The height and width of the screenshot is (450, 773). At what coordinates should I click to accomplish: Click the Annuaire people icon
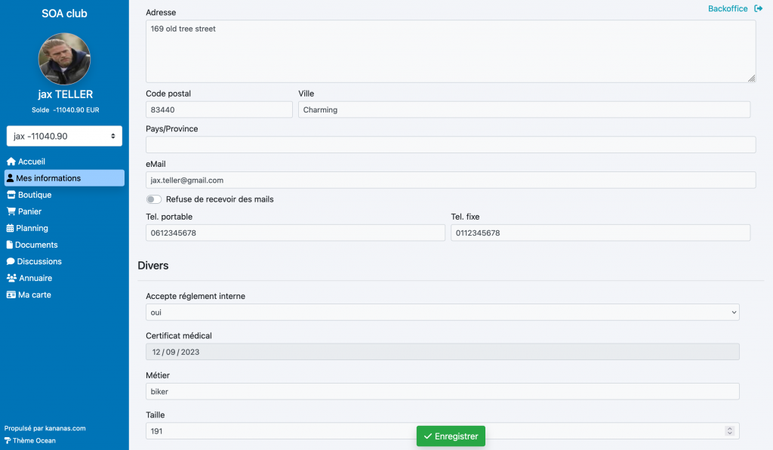click(x=11, y=278)
